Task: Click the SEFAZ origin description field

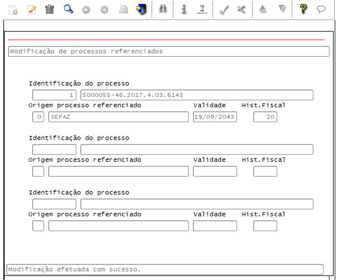Action: (x=118, y=117)
